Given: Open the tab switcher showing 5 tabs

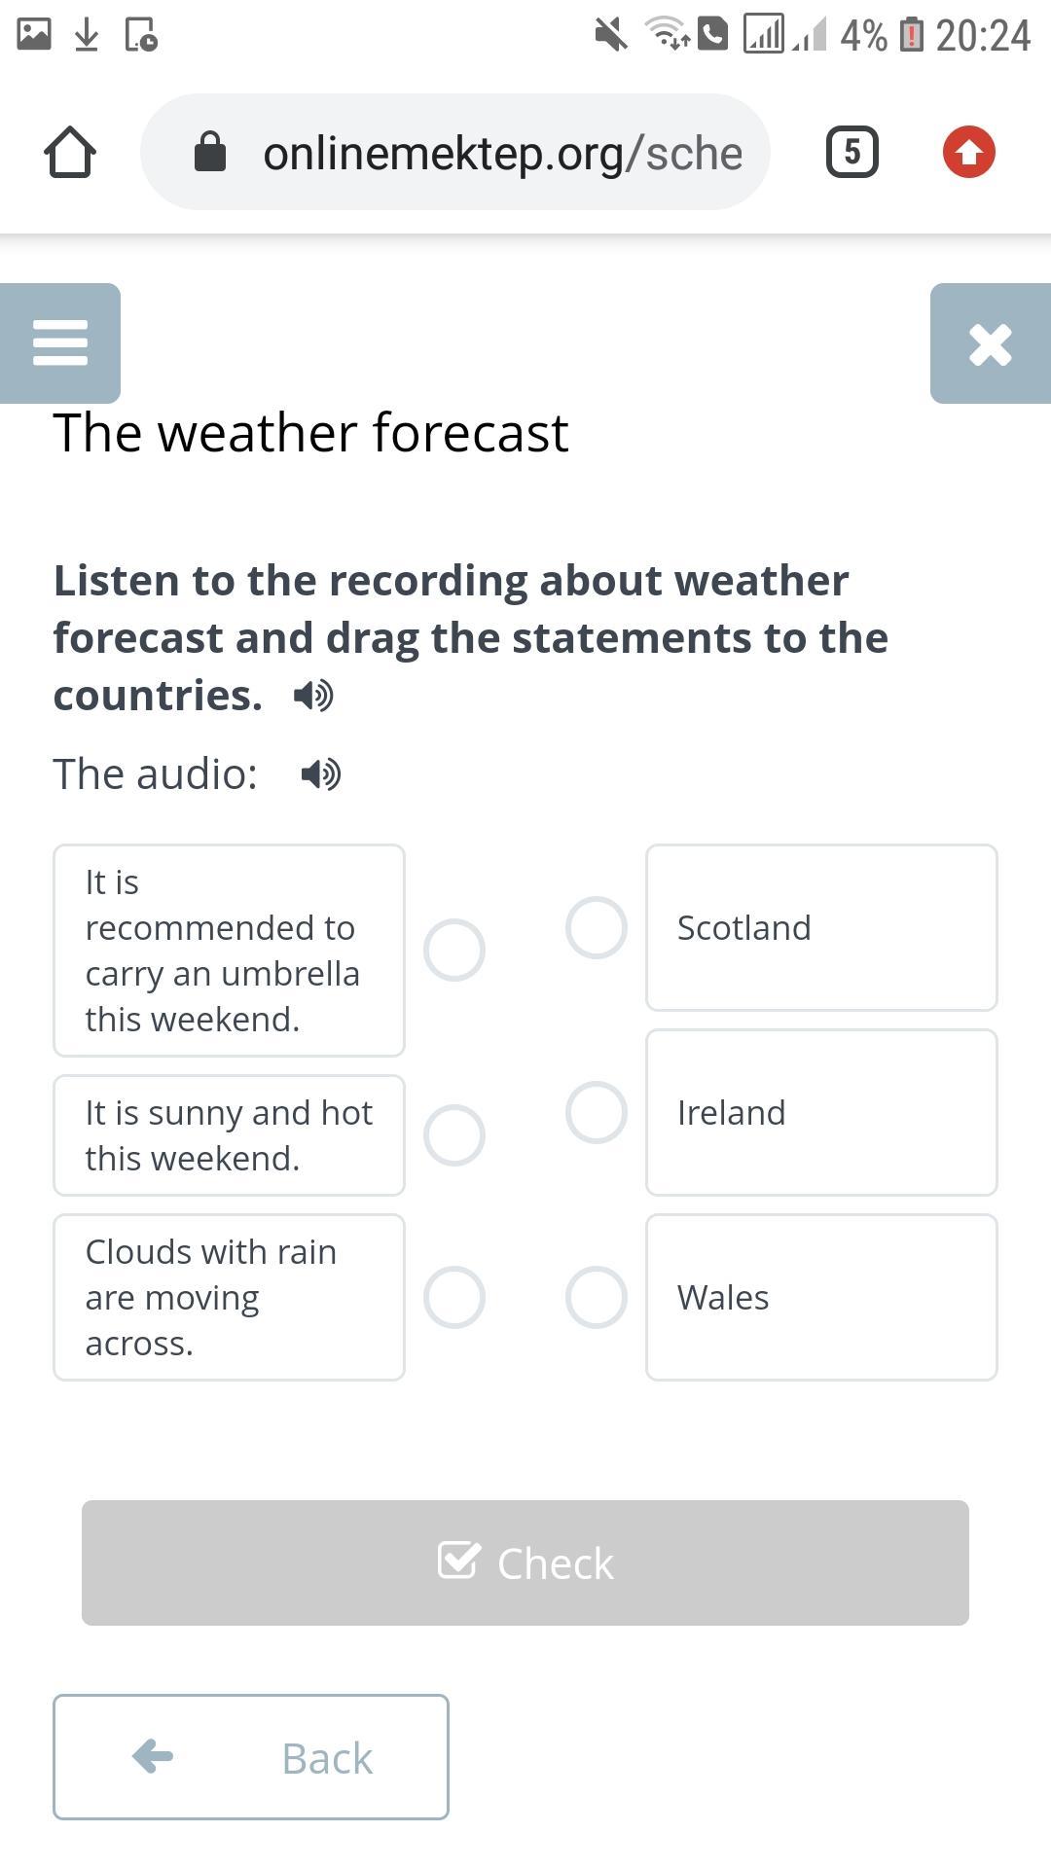Looking at the screenshot, I should [x=852, y=152].
